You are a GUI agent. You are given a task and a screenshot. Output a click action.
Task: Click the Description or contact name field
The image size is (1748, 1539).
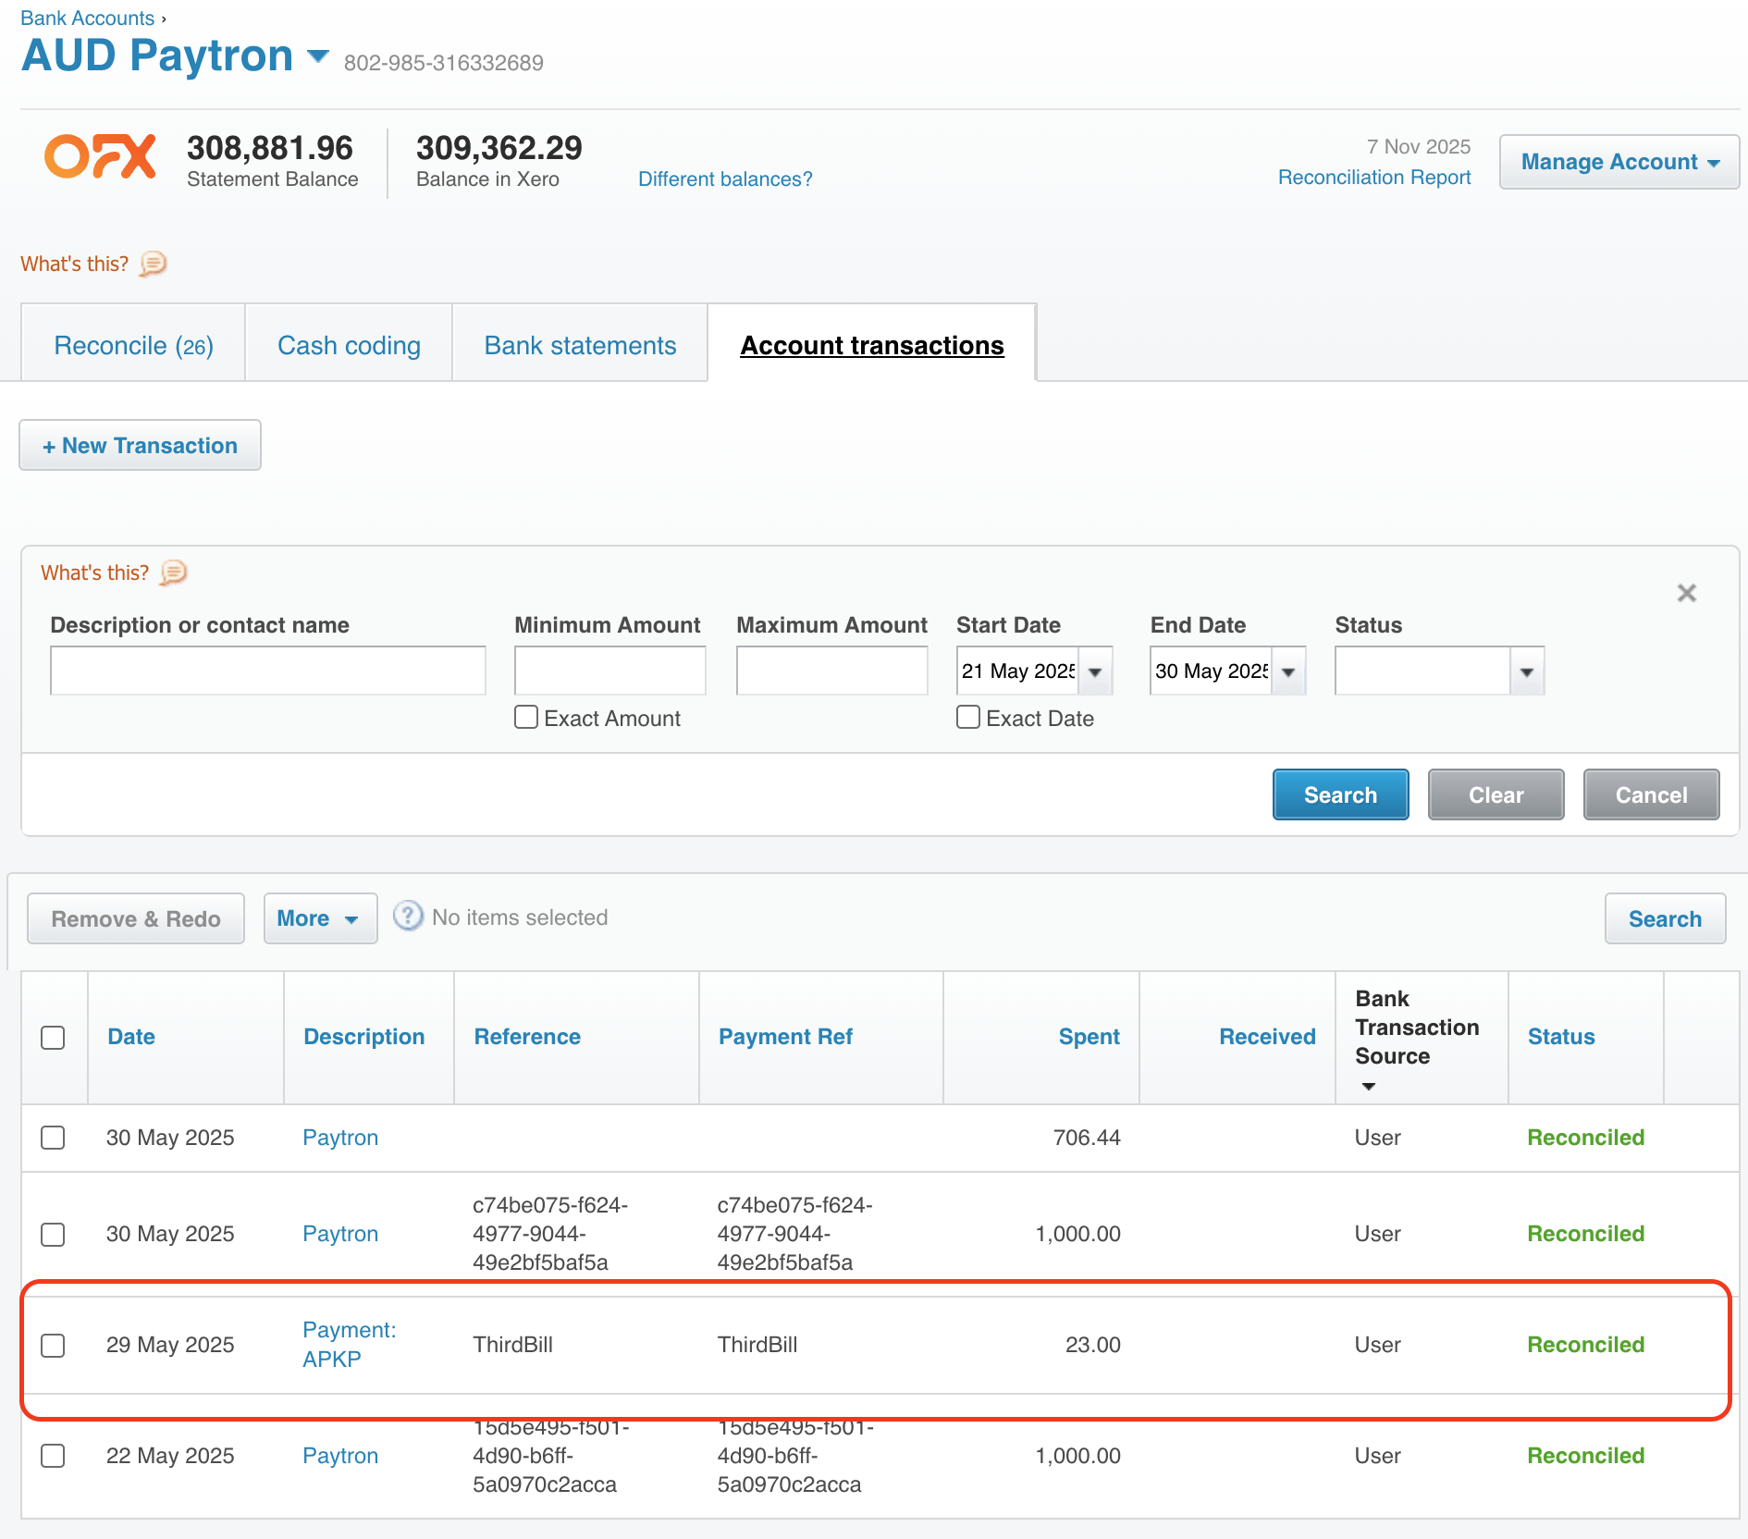[267, 671]
